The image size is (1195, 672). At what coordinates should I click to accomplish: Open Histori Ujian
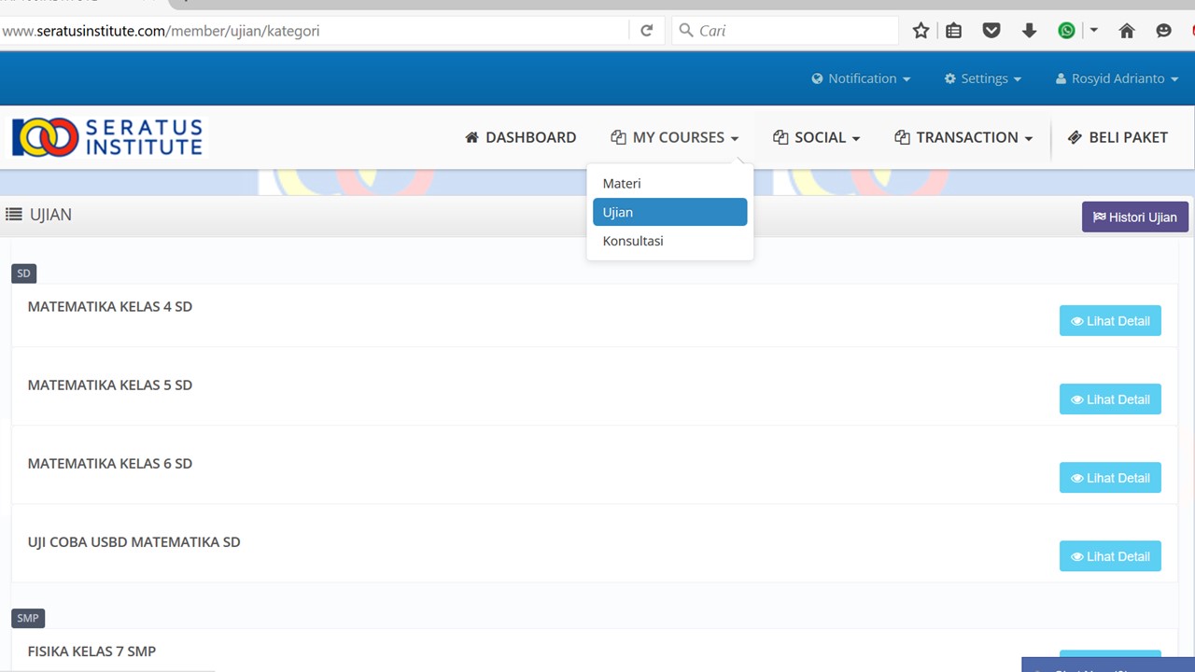[1135, 217]
